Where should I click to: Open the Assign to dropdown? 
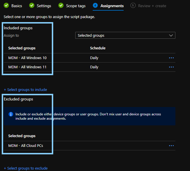(x=125, y=36)
